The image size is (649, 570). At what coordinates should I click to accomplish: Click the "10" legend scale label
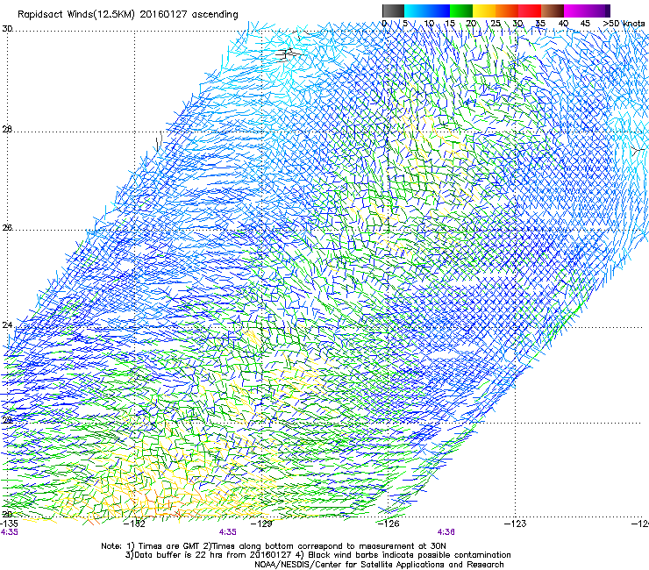[429, 24]
